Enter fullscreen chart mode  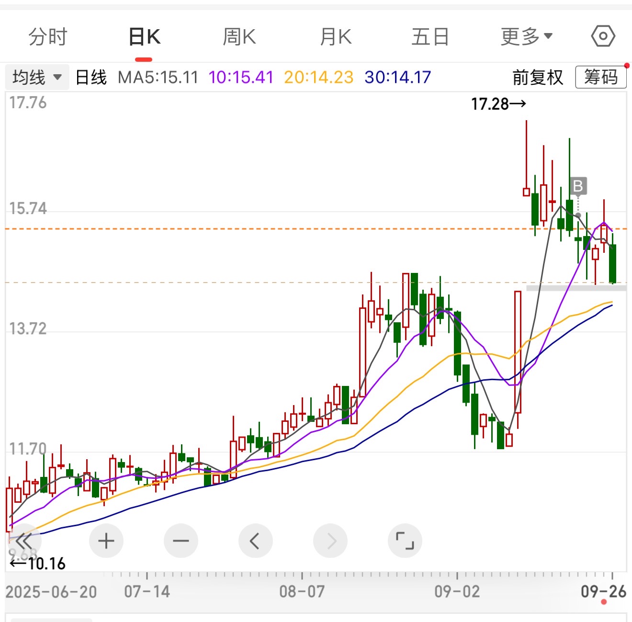pos(405,541)
